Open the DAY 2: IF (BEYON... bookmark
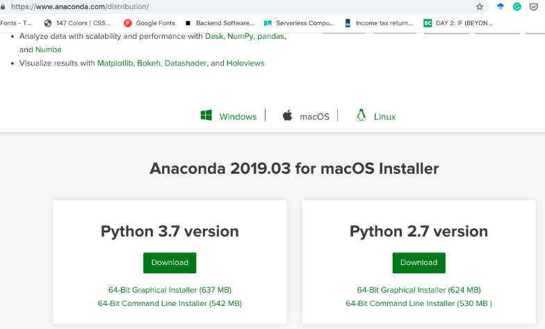This screenshot has width=545, height=329. coord(458,23)
